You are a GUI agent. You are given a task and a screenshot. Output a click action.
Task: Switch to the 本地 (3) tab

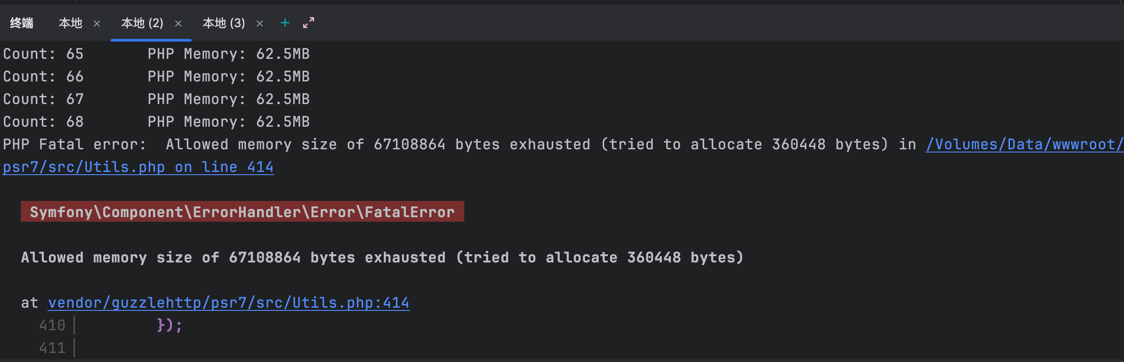click(x=224, y=23)
